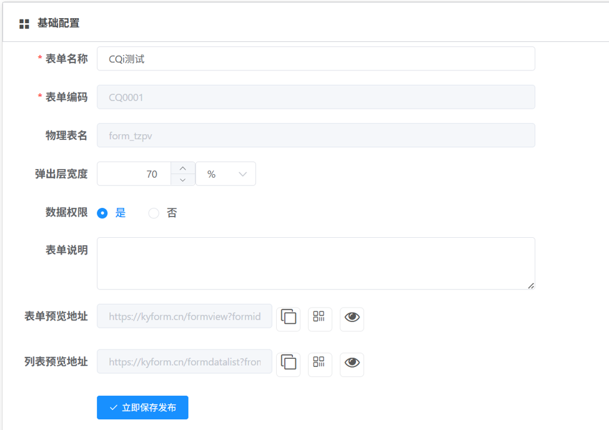Viewport: 609px width, 430px height.
Task: Click the 弹出层宽度 number input
Action: (x=134, y=174)
